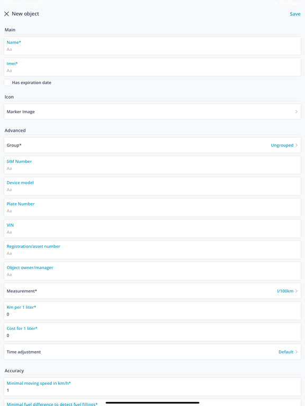Focus the Registration/asset number field
Screen dimensions: 305x406
(152, 250)
